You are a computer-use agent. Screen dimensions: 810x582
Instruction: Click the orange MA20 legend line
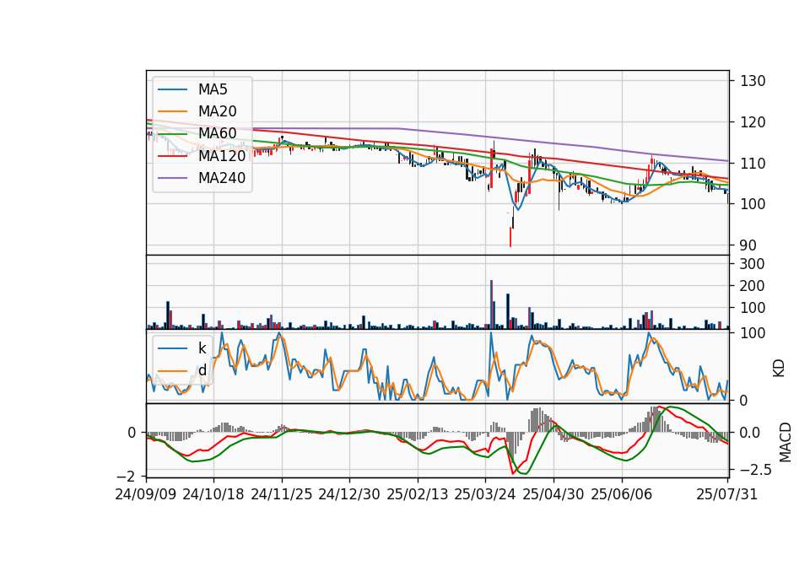click(x=172, y=111)
